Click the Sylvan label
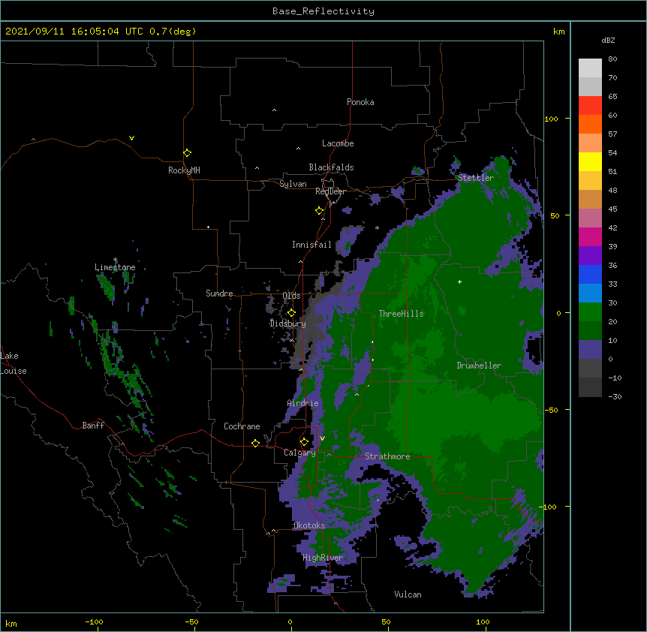 point(293,184)
